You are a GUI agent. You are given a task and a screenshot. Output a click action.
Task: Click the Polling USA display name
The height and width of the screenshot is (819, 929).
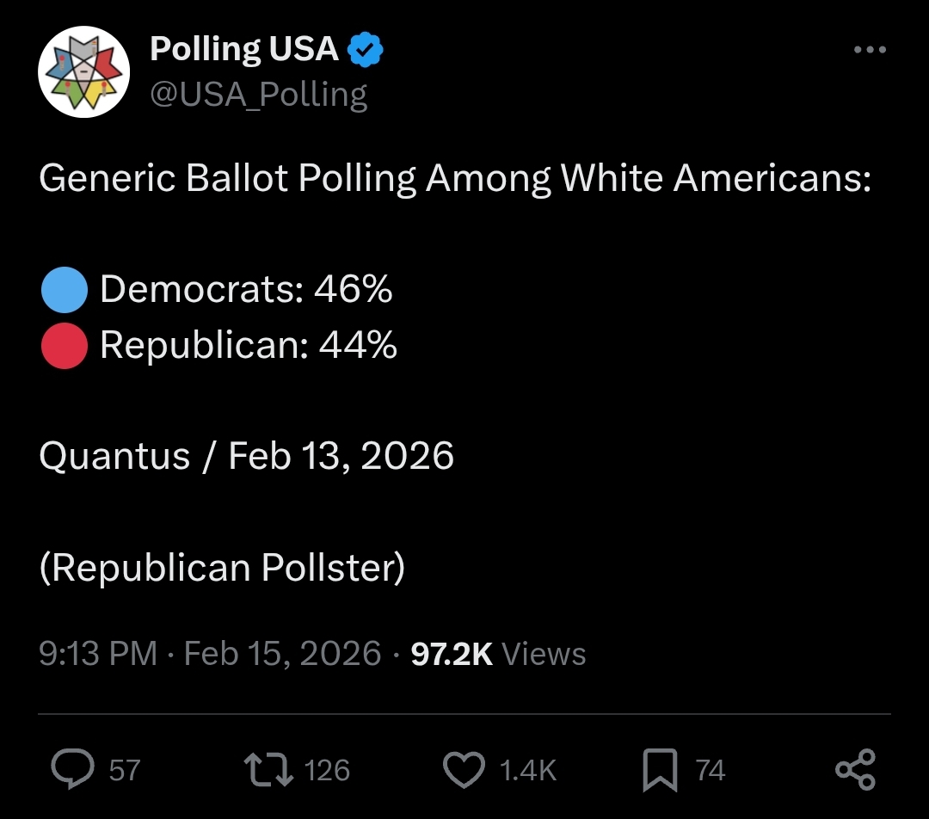coord(244,49)
